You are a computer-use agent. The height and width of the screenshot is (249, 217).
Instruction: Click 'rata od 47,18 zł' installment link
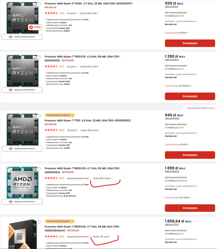coord(172,224)
